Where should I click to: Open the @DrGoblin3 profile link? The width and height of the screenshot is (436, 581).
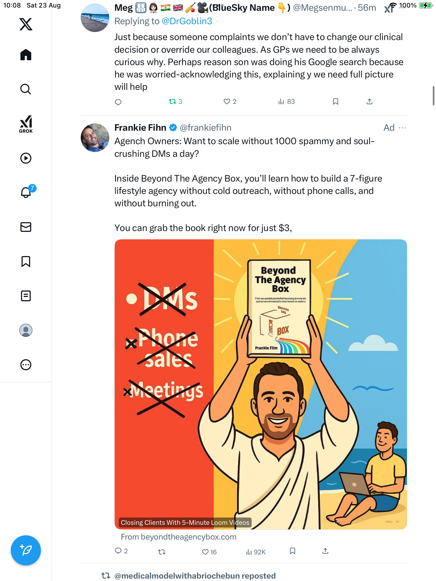tap(187, 21)
